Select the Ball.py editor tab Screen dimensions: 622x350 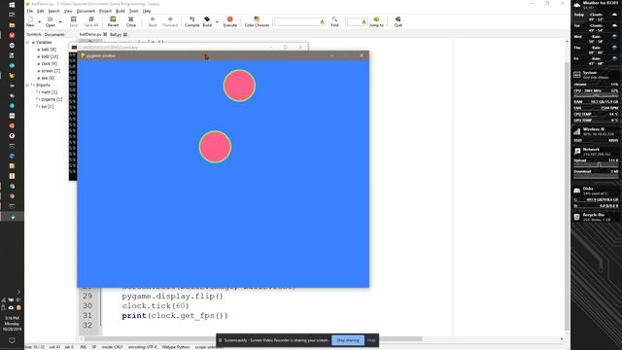coord(116,35)
